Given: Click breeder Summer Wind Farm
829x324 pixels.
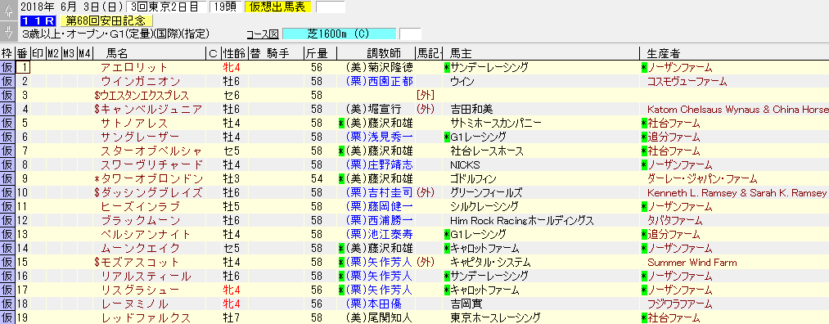Looking at the screenshot, I should [692, 262].
